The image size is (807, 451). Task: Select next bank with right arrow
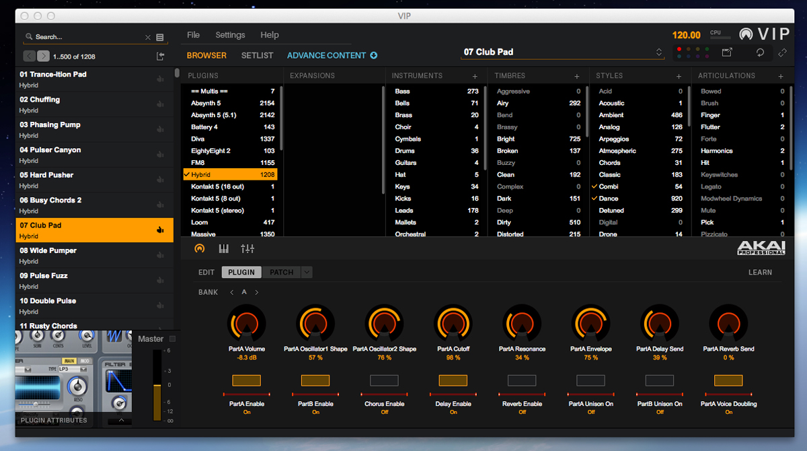click(256, 292)
